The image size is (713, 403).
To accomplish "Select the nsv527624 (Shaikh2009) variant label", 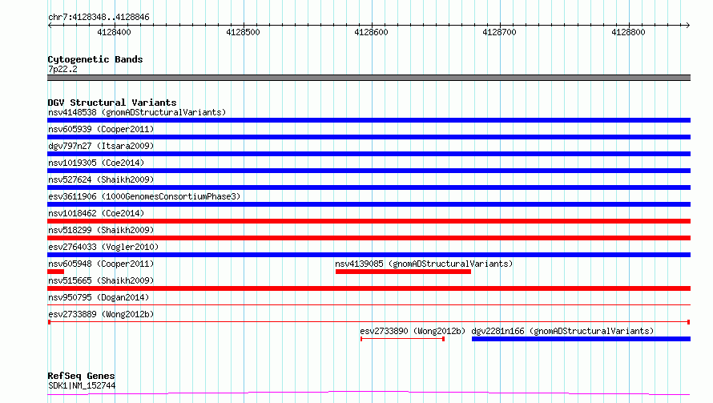I will (100, 179).
